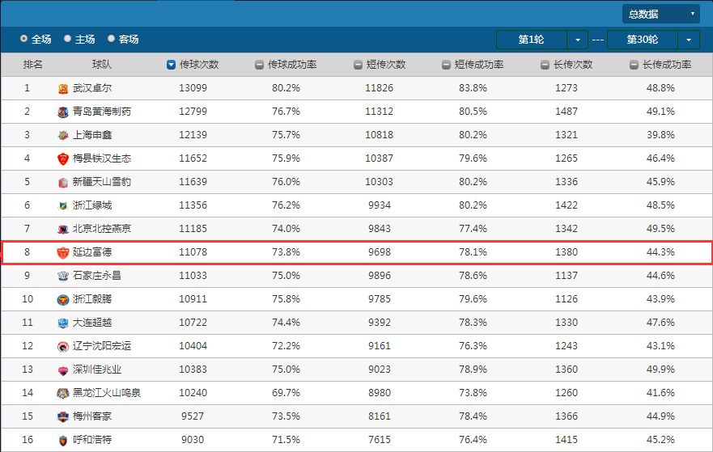Click the 黑龙江火山鸣泉 team logo
Viewport: 713px width, 452px height.
coord(63,394)
